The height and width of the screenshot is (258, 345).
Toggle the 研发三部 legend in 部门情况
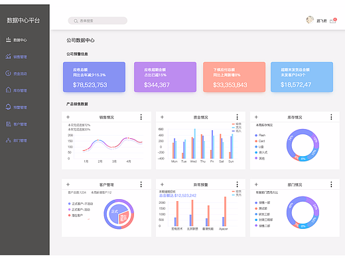262,214
